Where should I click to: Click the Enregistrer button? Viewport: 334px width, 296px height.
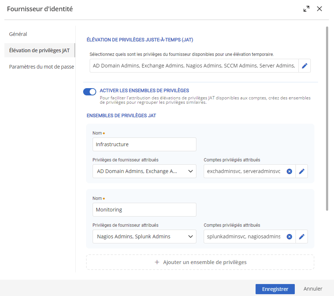point(275,289)
